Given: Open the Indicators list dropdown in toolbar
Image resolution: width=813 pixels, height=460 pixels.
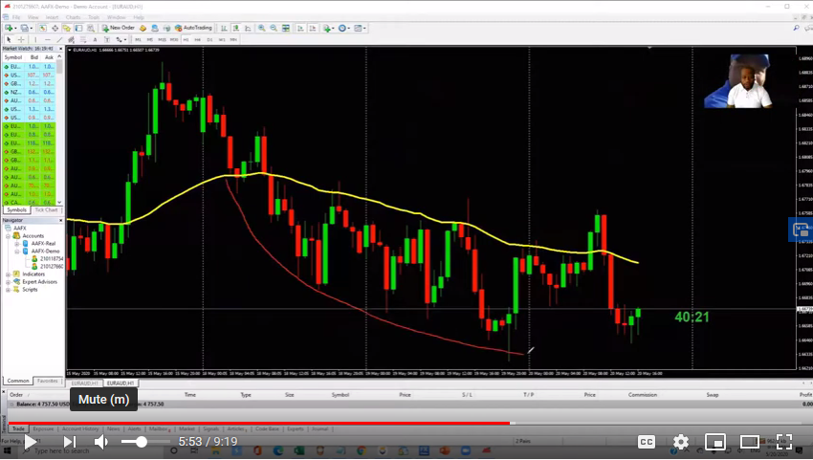Looking at the screenshot, I should pos(328,28).
